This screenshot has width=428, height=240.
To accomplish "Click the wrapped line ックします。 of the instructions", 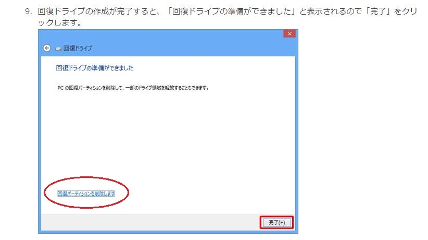I will click(60, 23).
